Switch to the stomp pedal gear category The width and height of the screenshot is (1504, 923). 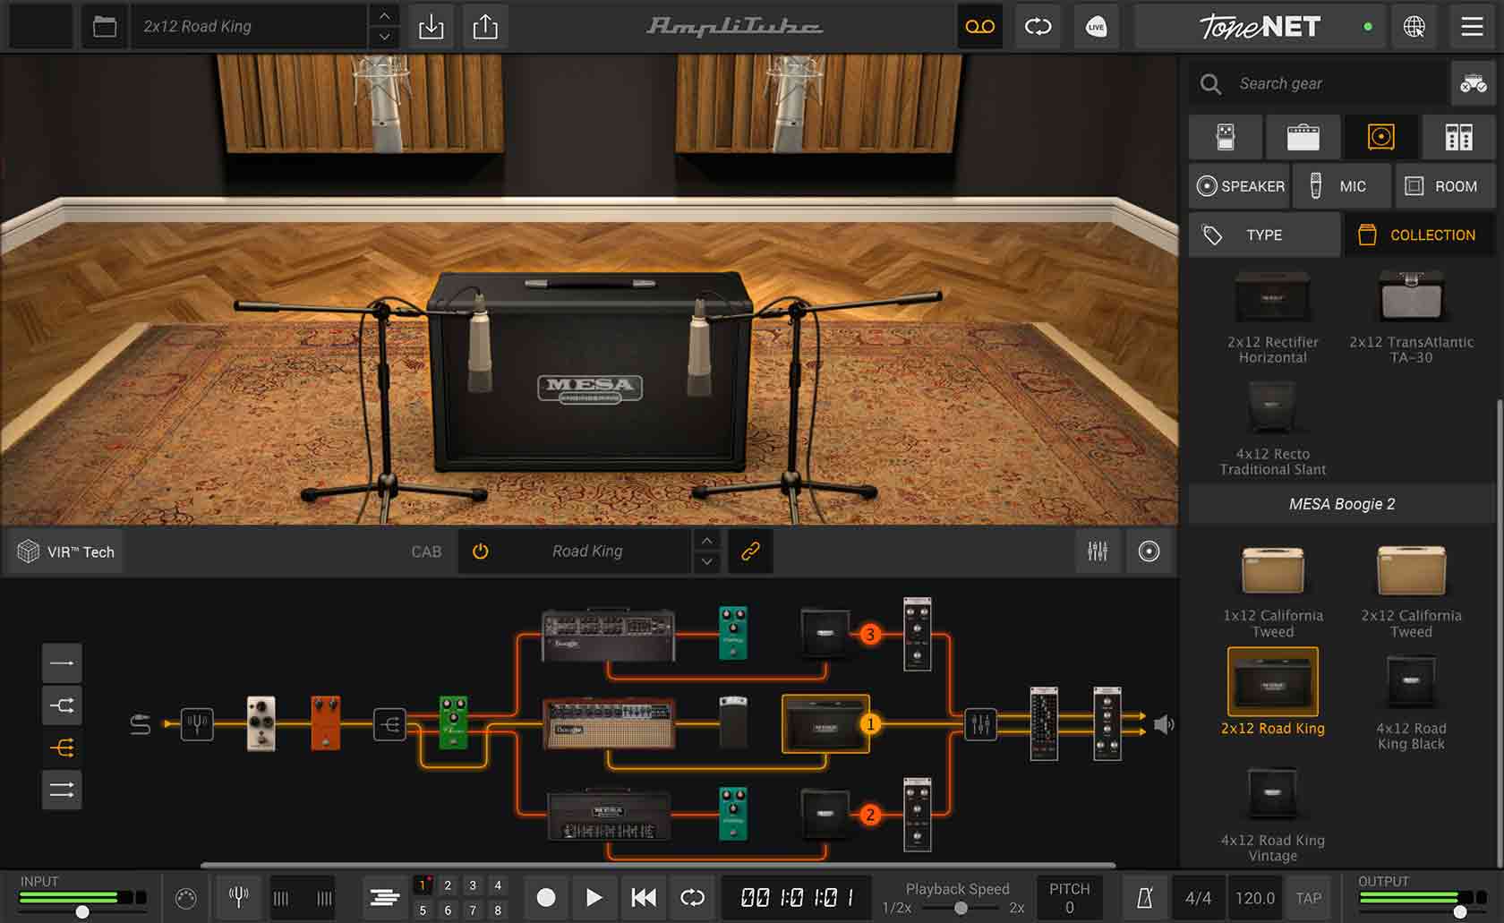(x=1226, y=136)
